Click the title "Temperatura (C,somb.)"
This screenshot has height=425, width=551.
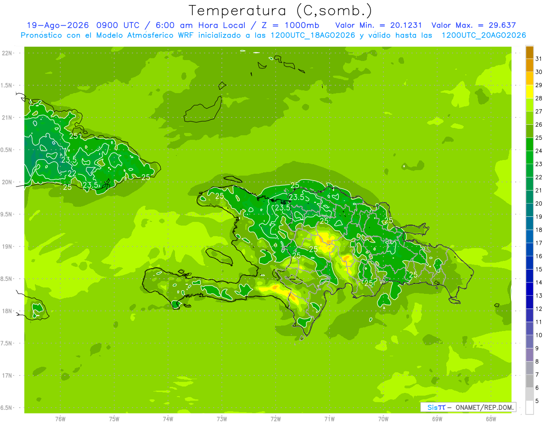tap(280, 11)
